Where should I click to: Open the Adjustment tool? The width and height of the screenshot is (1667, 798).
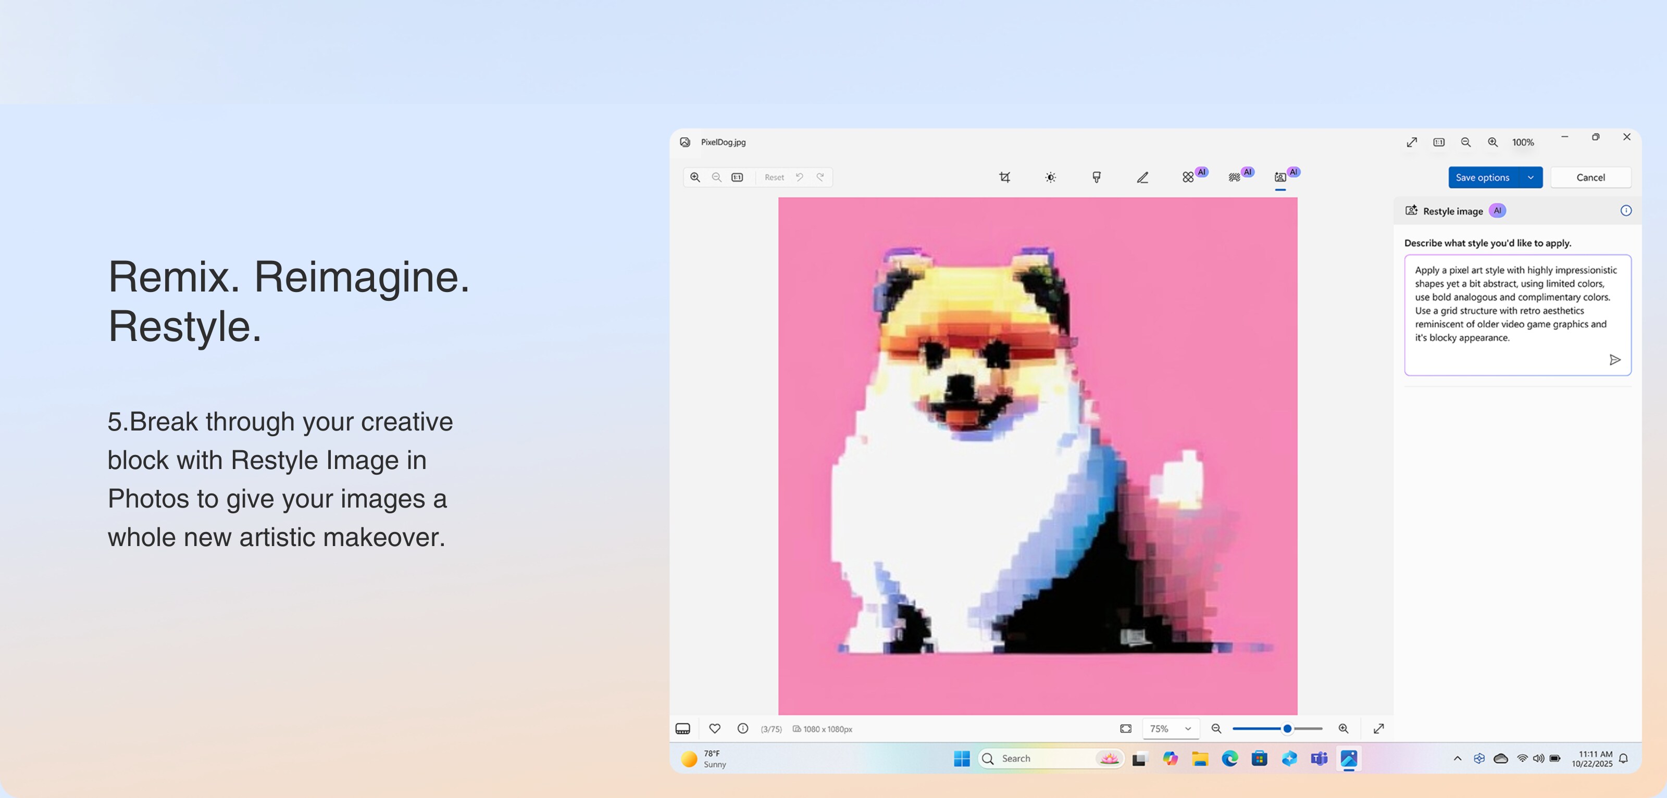[x=1050, y=176]
